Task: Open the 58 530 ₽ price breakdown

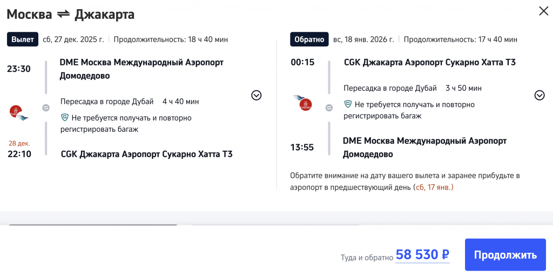Action: 422,254
